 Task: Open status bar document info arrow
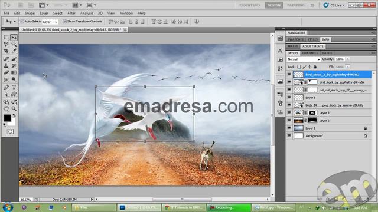point(92,199)
